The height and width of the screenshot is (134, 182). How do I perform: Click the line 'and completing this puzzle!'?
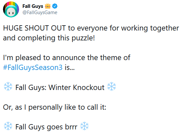tap(49, 38)
